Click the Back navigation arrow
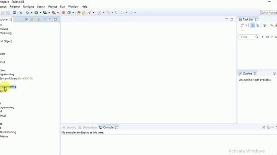Viewport: 277px width, 155px height. [x=122, y=12]
